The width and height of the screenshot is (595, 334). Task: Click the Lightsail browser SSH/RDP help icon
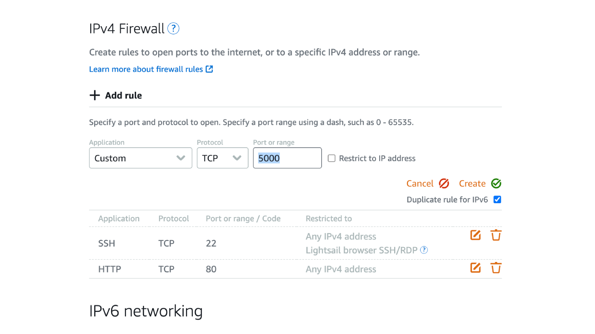(x=424, y=250)
